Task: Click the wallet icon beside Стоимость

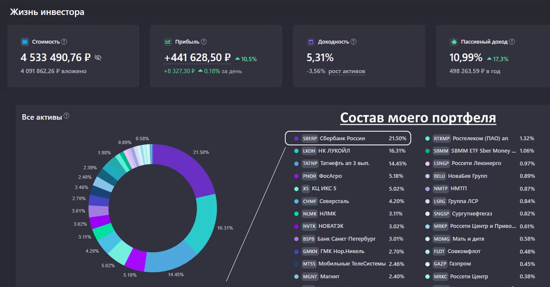Action: click(25, 42)
